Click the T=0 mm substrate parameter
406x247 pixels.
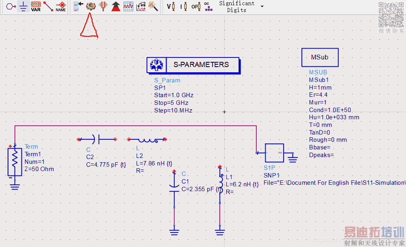(x=320, y=125)
